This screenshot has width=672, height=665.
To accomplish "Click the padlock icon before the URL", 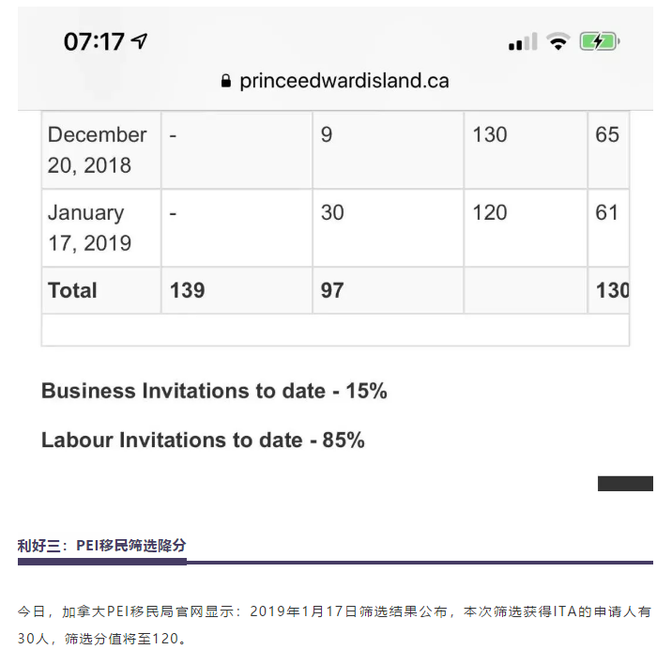I will (x=225, y=81).
